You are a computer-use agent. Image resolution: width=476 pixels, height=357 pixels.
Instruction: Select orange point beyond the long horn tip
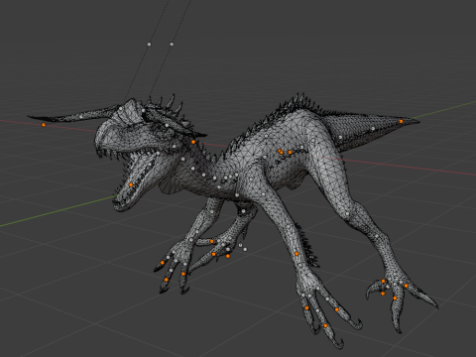[x=44, y=125]
